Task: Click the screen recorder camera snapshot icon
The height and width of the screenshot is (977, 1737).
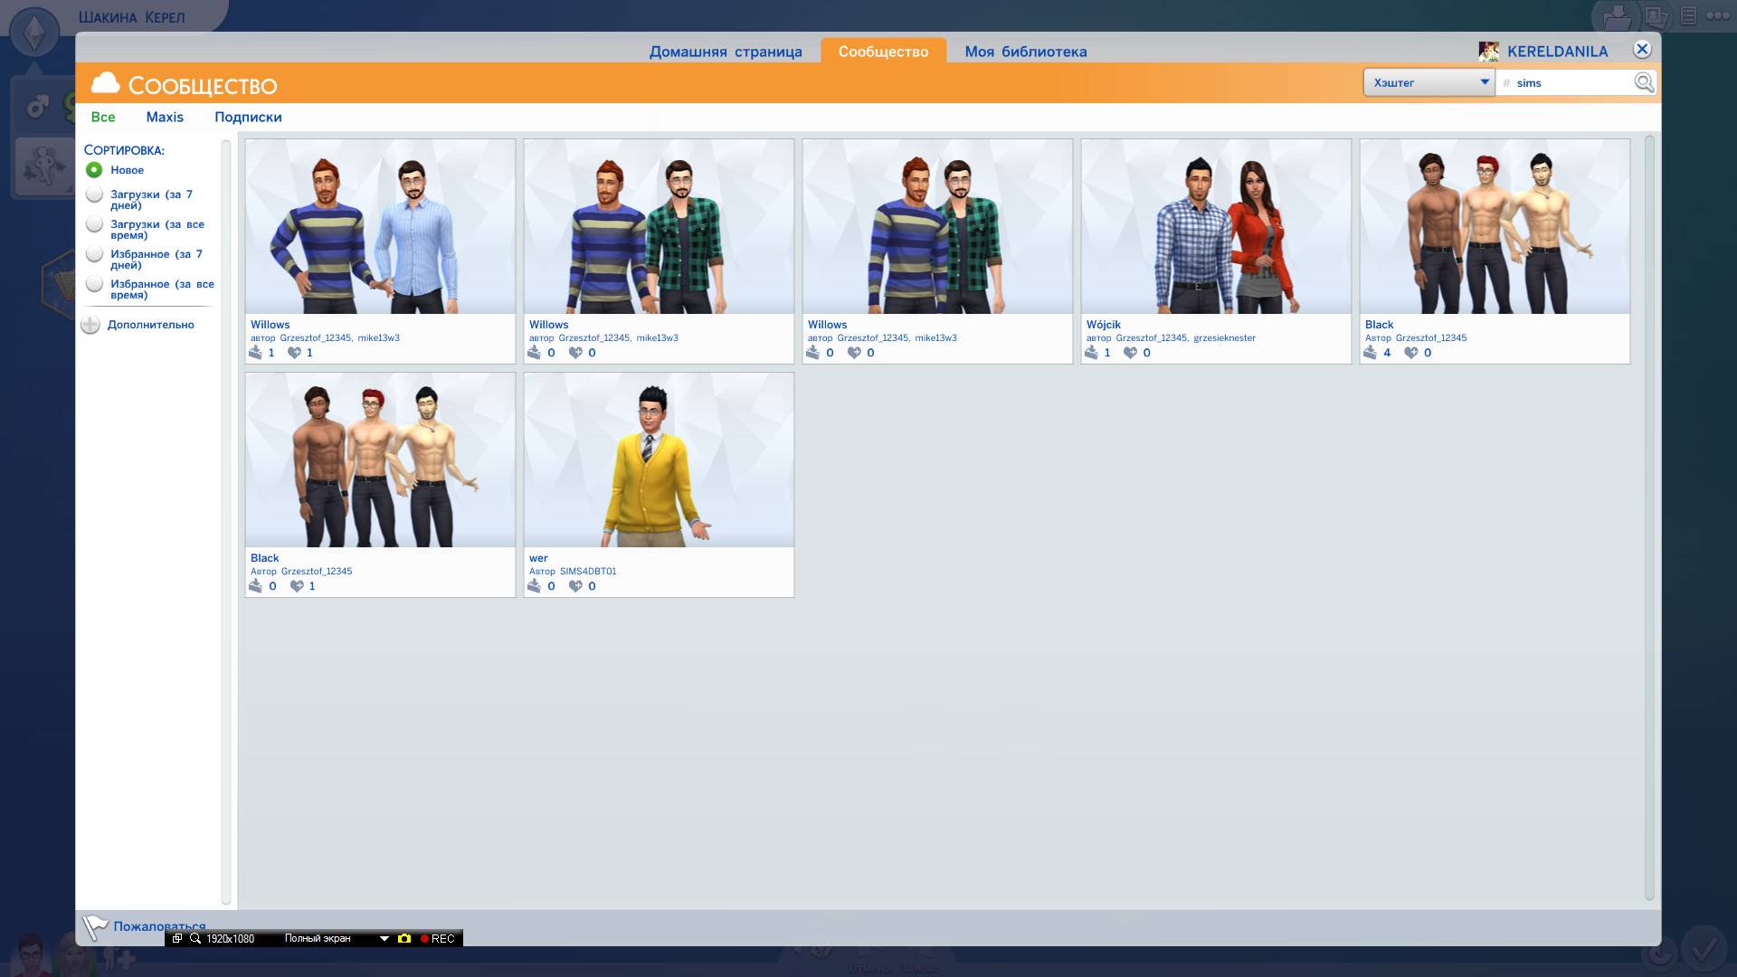Action: (x=404, y=938)
